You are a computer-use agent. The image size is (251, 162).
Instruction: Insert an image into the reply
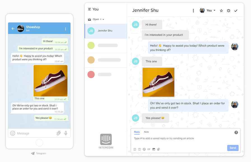pyautogui.click(x=154, y=149)
